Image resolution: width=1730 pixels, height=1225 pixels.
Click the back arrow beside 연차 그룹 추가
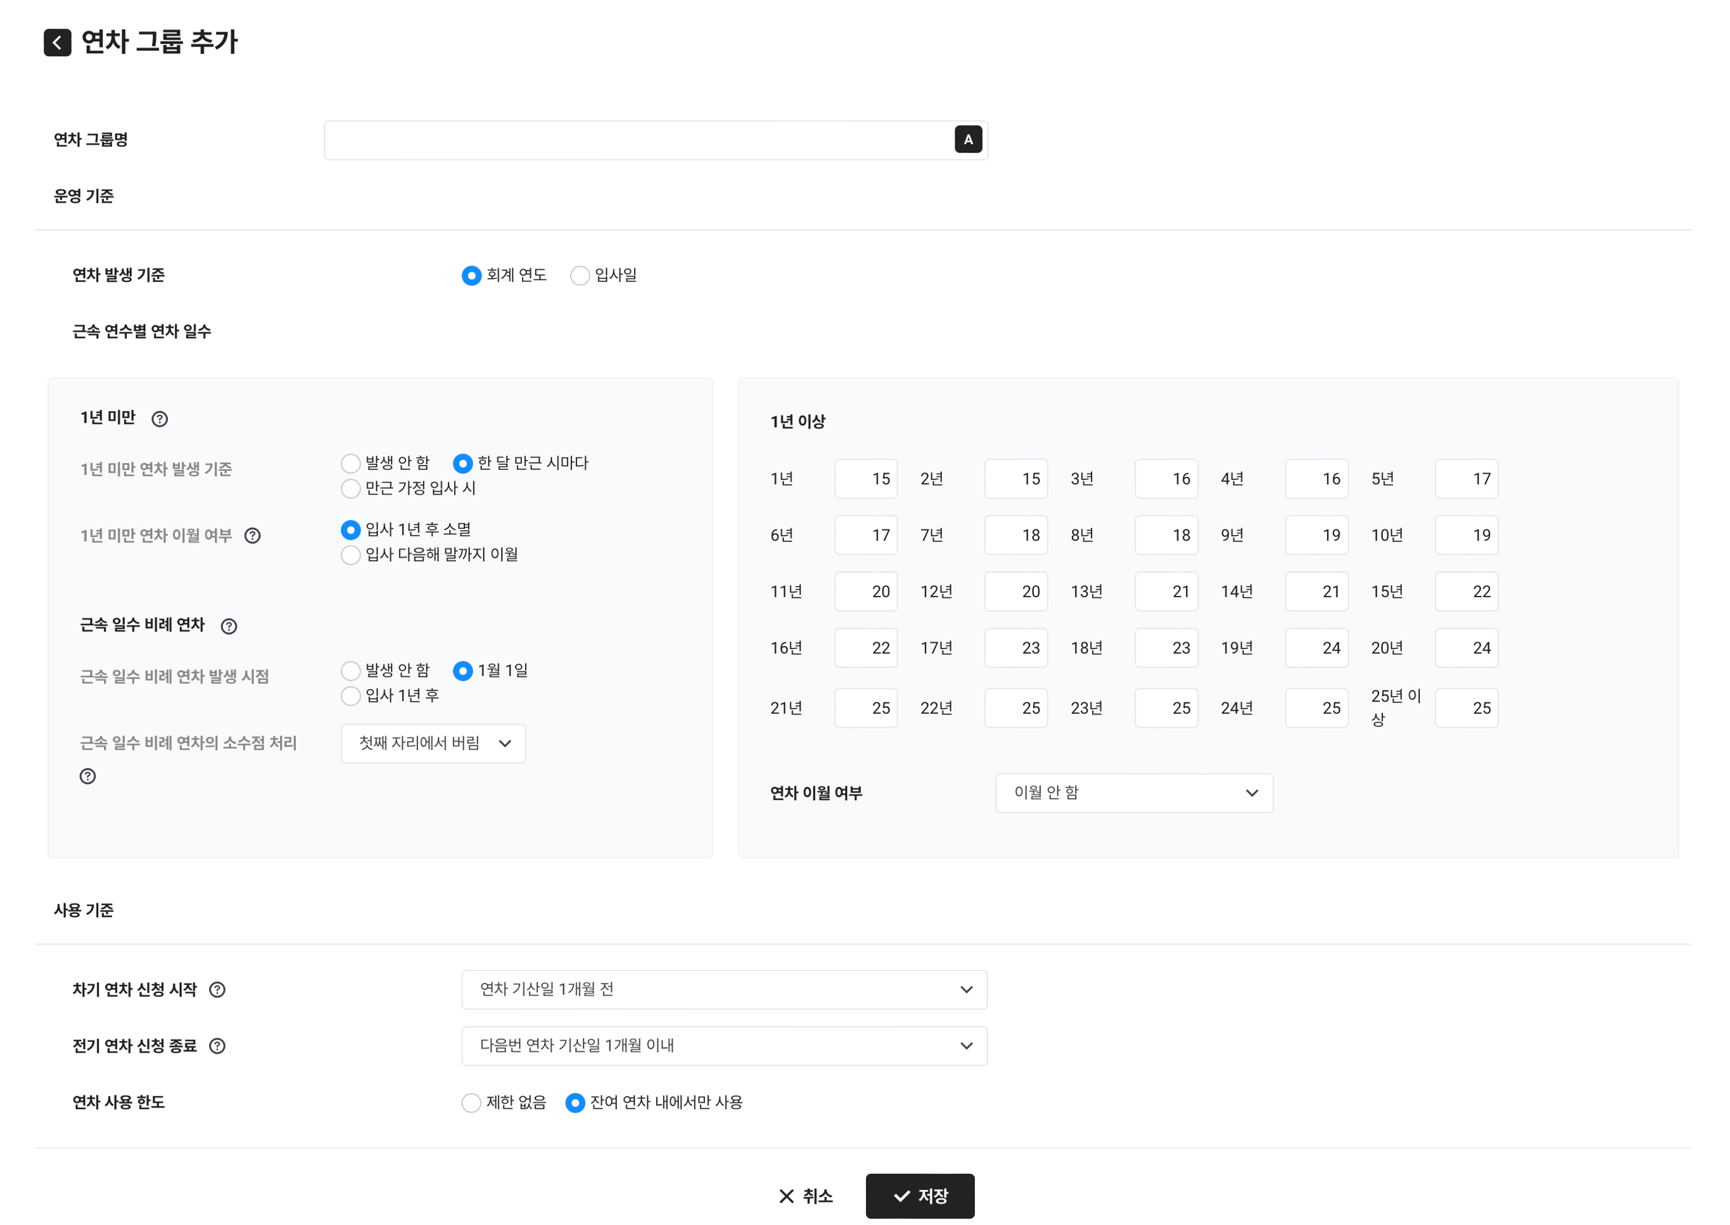[x=58, y=42]
